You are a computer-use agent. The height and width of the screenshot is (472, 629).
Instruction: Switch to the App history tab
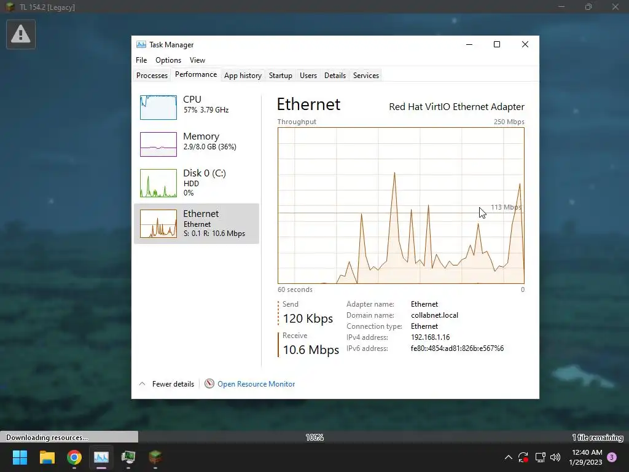(243, 76)
